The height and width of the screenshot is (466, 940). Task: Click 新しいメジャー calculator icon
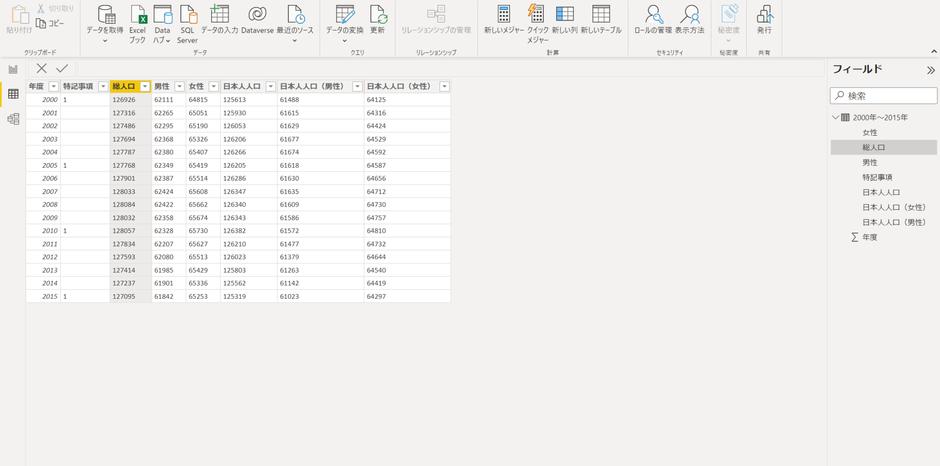(504, 16)
